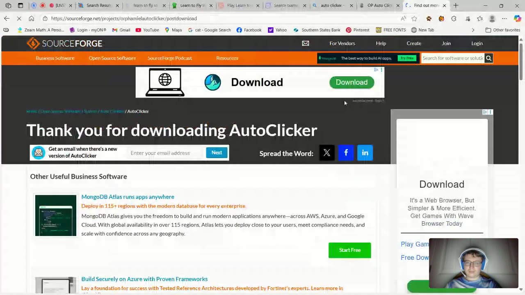Go to the browser home page icon
Image resolution: width=525 pixels, height=295 pixels.
32,18
